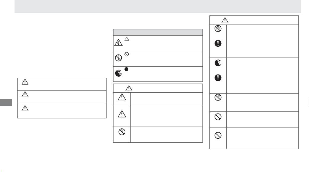Click the last prohibition circle in the right table
The height and width of the screenshot is (172, 309).
click(x=218, y=135)
